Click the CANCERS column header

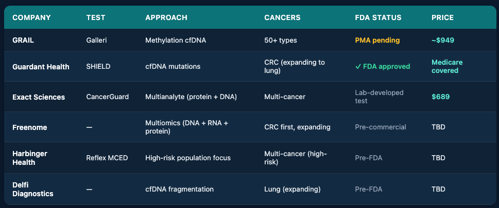pyautogui.click(x=282, y=17)
